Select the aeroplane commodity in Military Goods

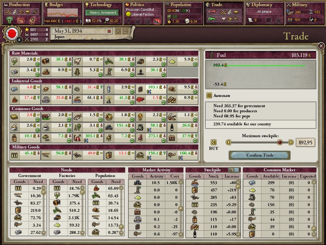point(172,156)
